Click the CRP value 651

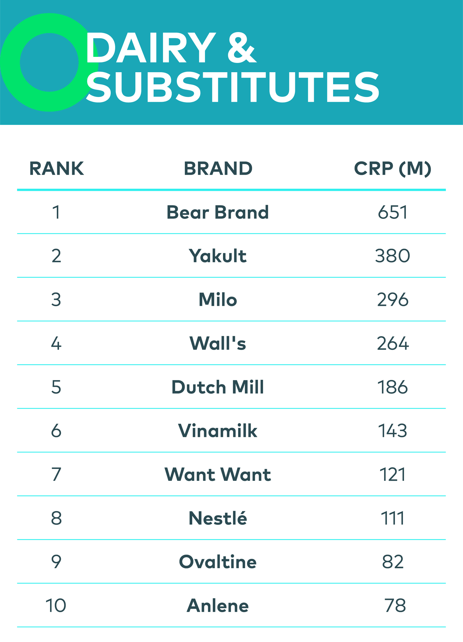click(x=392, y=213)
